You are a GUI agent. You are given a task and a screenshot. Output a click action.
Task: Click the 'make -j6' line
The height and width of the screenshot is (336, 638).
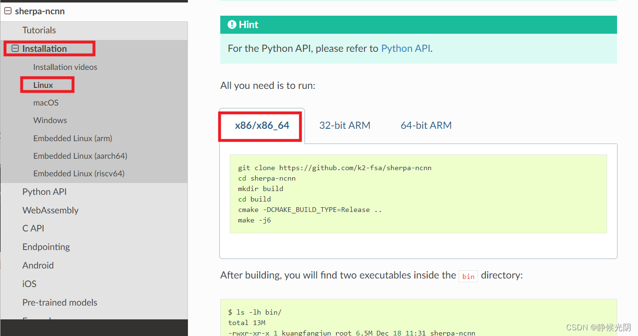[255, 221]
